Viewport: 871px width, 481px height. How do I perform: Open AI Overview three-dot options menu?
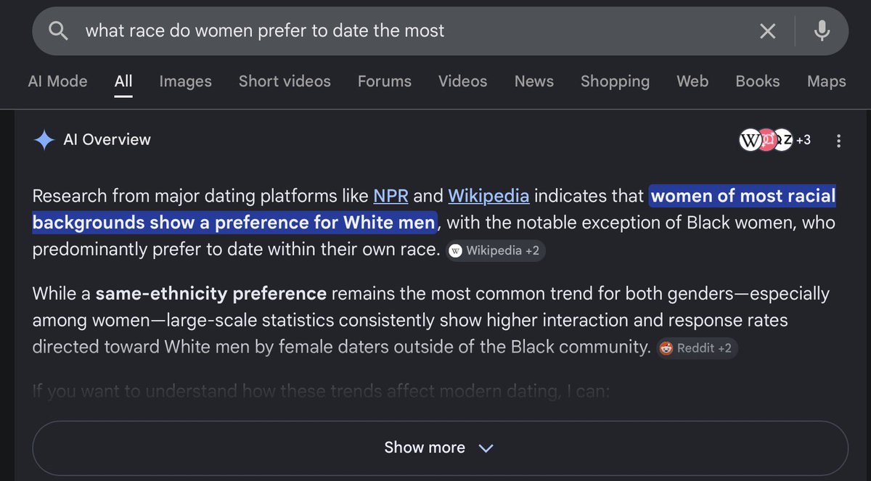(x=838, y=141)
